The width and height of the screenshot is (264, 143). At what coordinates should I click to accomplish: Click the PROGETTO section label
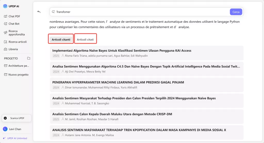click(11, 58)
